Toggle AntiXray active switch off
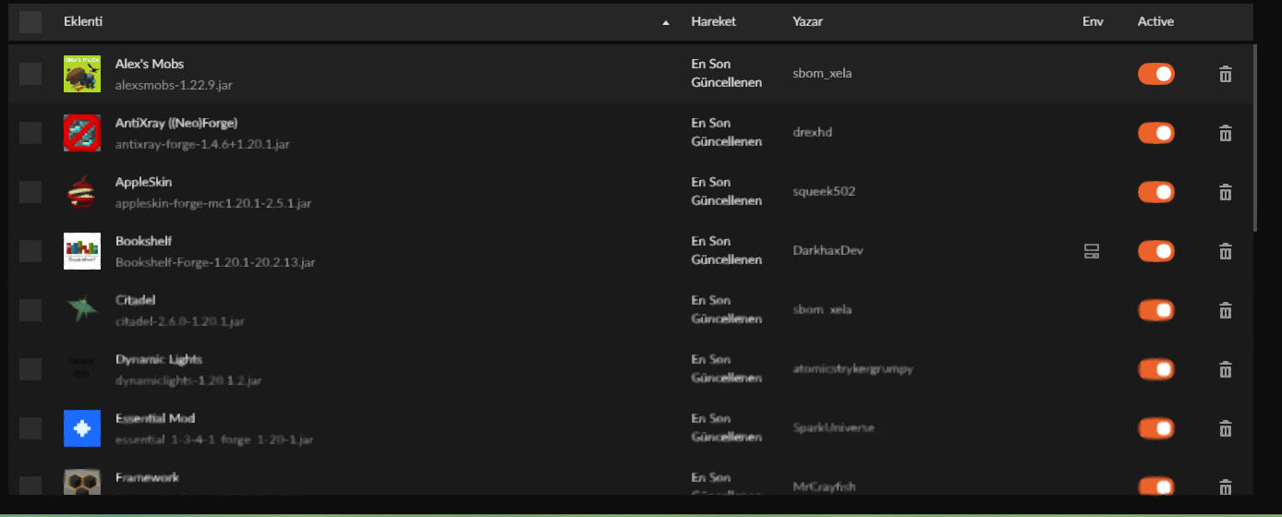Viewport: 1282px width, 517px height. pos(1156,133)
